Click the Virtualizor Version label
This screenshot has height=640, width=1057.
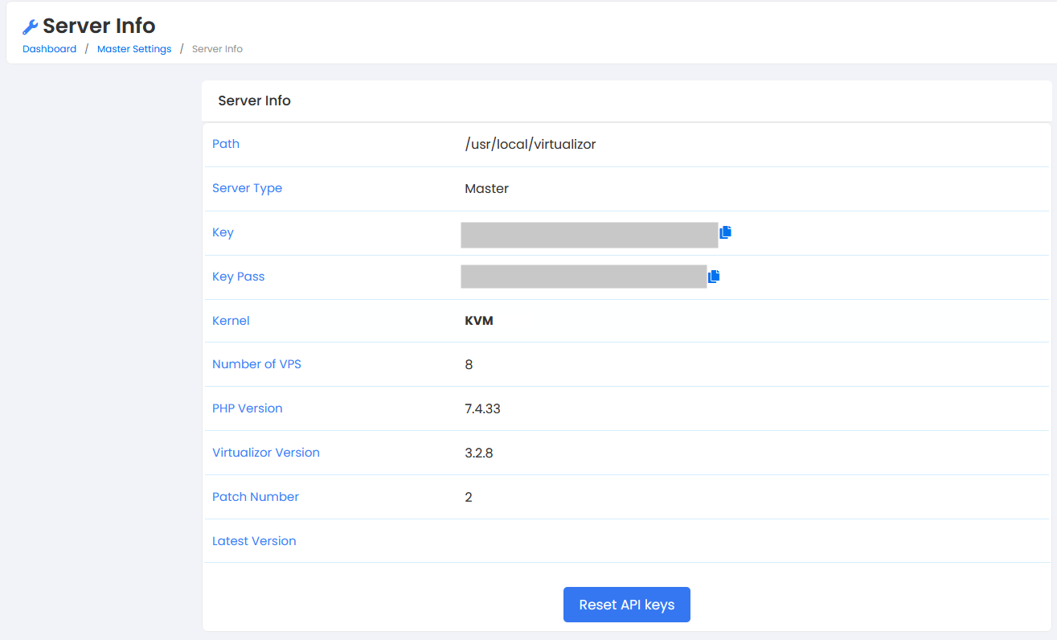(266, 453)
